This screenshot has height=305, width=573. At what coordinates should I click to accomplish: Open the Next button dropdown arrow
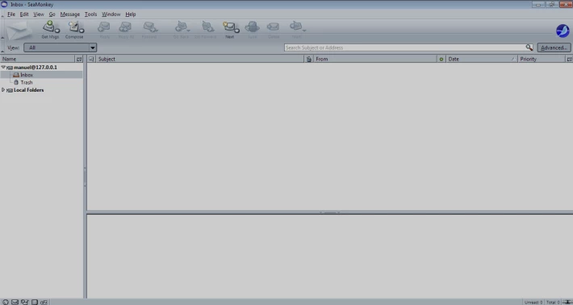pos(237,31)
